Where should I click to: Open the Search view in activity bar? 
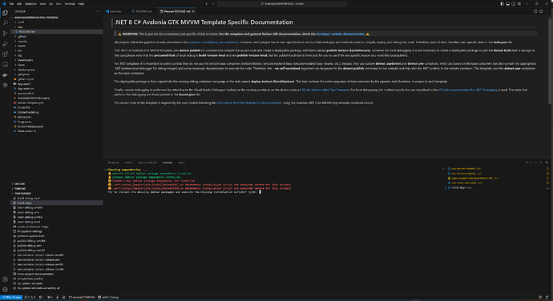pos(5,23)
